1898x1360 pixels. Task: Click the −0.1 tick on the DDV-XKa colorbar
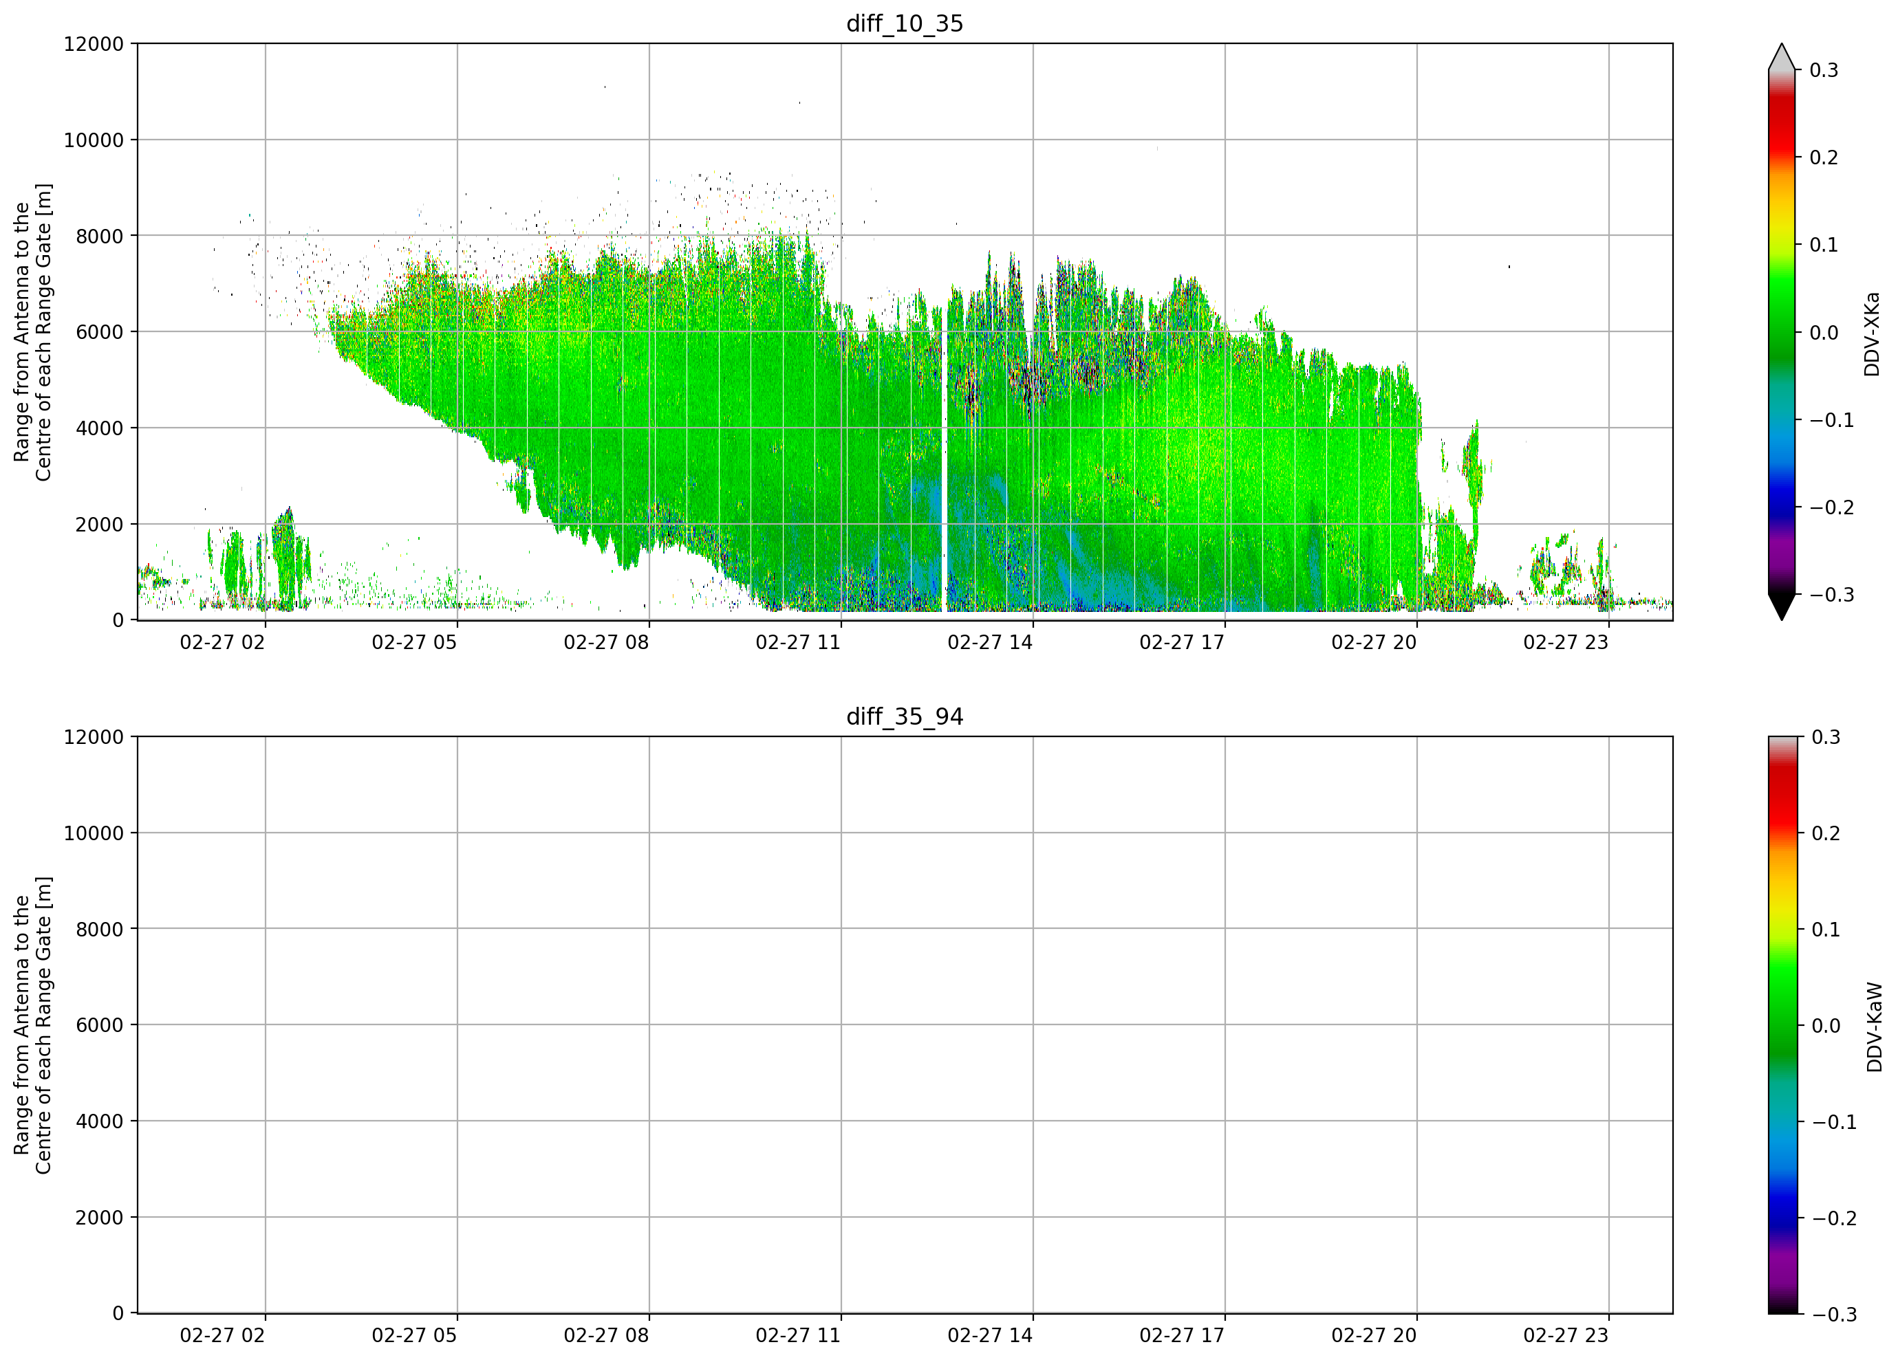1832,420
